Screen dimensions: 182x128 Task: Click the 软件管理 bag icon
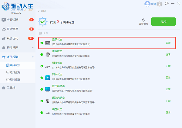pyautogui.click(x=4, y=48)
